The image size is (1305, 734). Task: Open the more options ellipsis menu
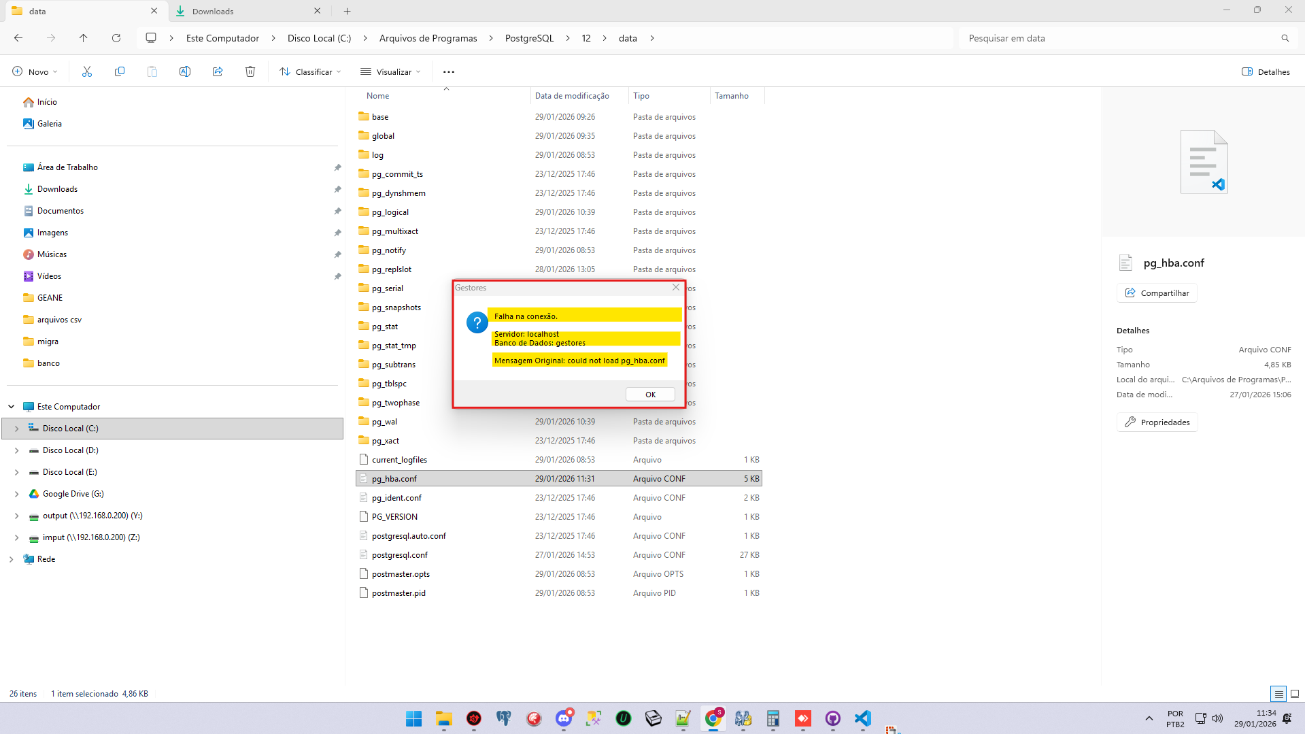point(449,71)
